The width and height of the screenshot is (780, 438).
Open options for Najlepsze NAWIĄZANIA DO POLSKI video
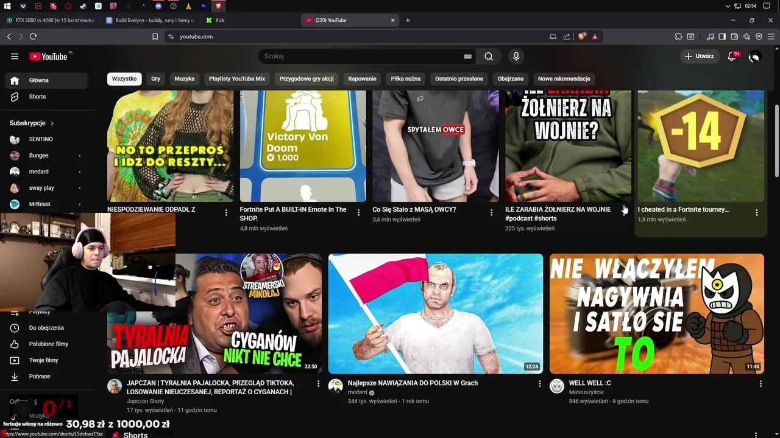pos(539,384)
